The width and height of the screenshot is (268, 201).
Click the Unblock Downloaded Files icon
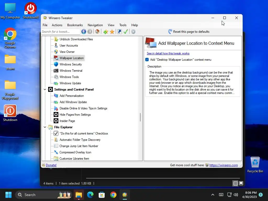[x=56, y=39]
